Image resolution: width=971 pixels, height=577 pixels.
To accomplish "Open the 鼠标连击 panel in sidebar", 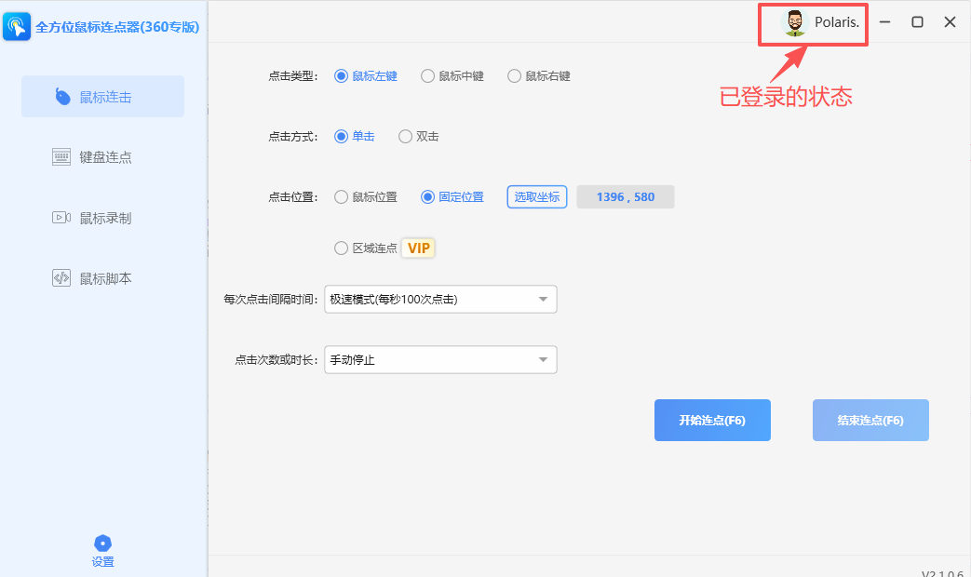I will tap(102, 96).
